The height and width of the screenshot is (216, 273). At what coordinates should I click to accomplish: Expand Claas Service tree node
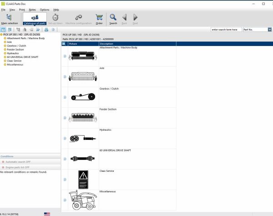pos(5,61)
